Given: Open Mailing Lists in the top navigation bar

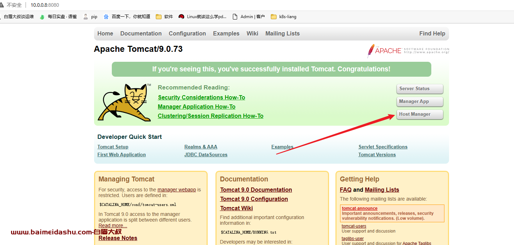Looking at the screenshot, I should tap(283, 34).
